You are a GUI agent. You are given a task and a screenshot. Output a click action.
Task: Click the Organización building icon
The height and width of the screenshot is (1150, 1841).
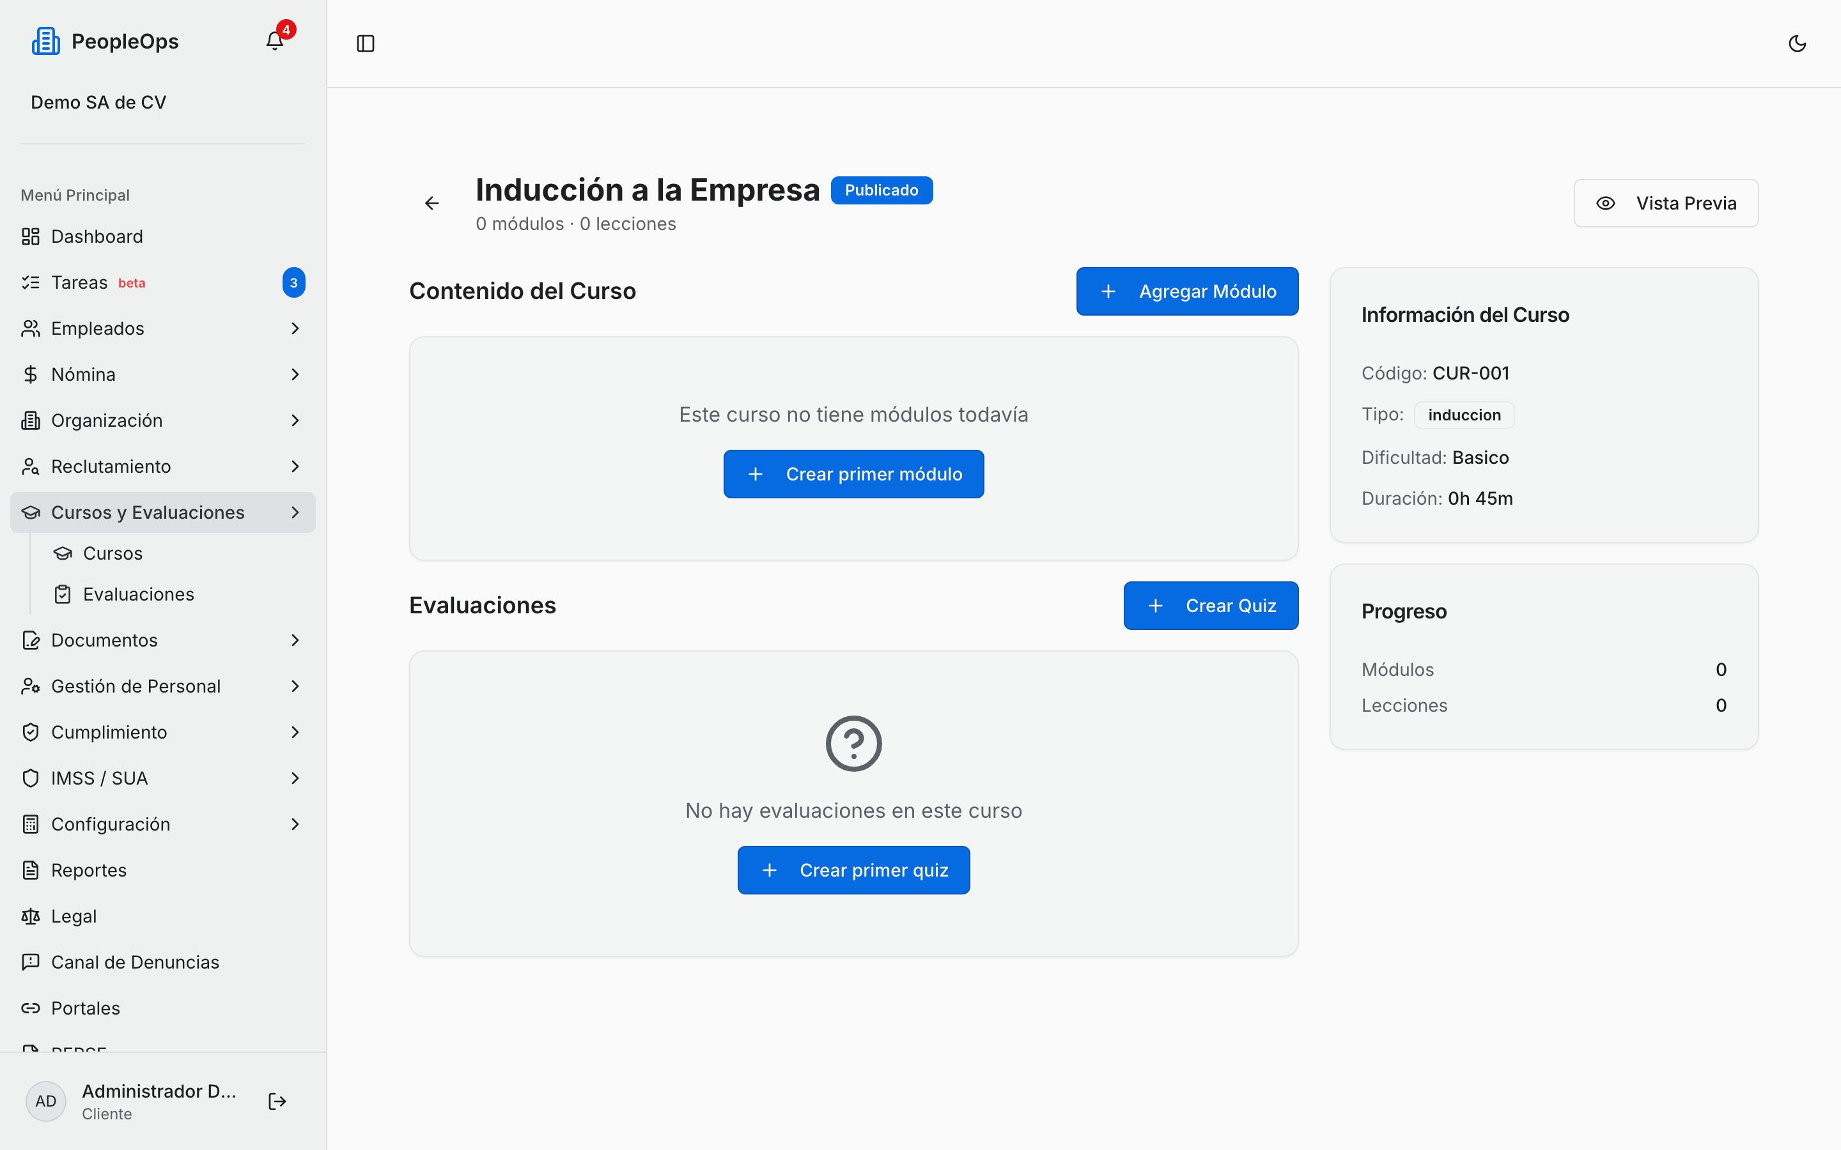click(x=31, y=420)
